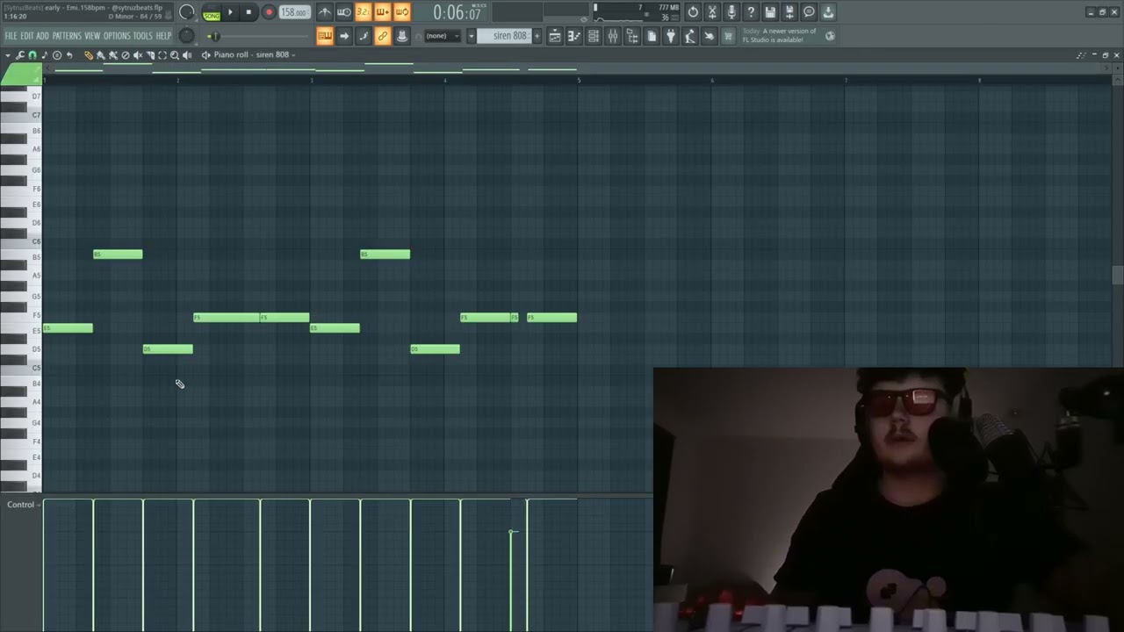Open the OPTIONS menu
Image resolution: width=1124 pixels, height=632 pixels.
117,36
